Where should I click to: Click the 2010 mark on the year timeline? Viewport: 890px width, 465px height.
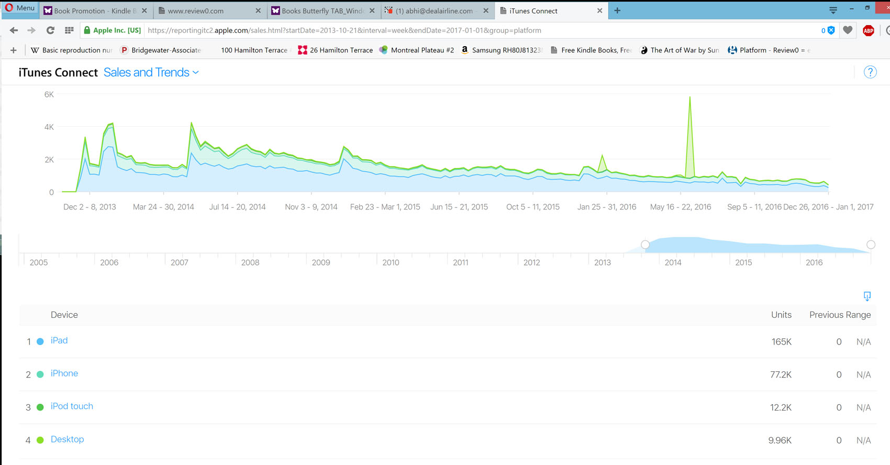[x=391, y=262]
